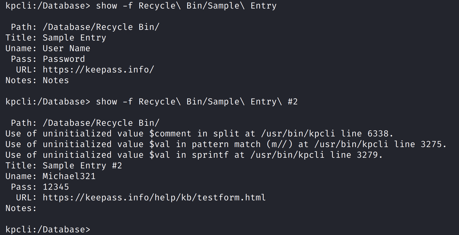Open the https://keepass.info/ URL
Image resolution: width=459 pixels, height=235 pixels.
click(98, 70)
